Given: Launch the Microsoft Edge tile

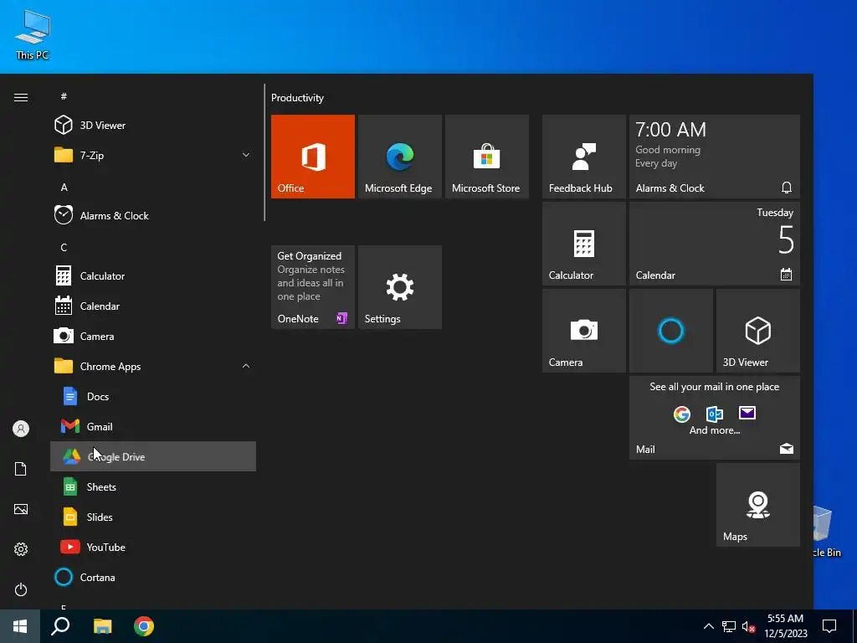Looking at the screenshot, I should tap(400, 157).
